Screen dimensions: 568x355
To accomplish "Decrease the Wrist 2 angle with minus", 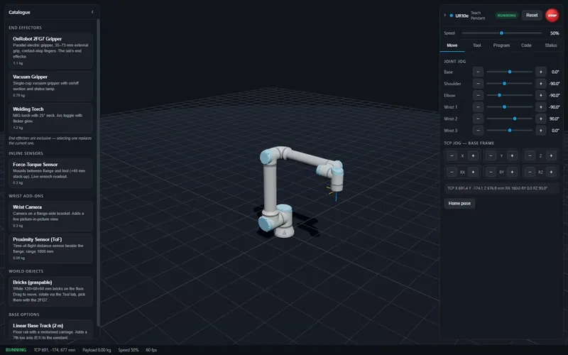I will [478, 119].
